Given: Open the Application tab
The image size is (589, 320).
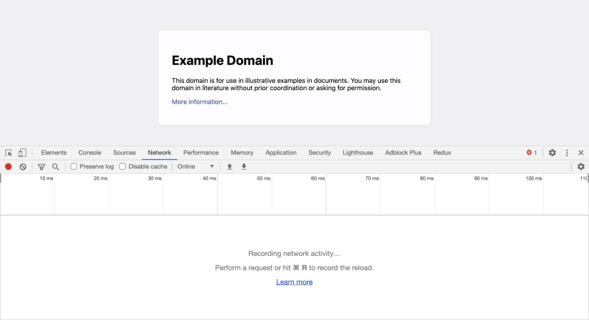Looking at the screenshot, I should click(281, 153).
